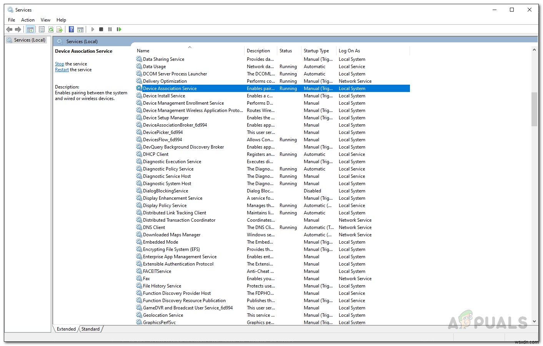The width and height of the screenshot is (543, 346).
Task: Select DeviceAssociationBroker_6d994 service
Action: (273, 125)
